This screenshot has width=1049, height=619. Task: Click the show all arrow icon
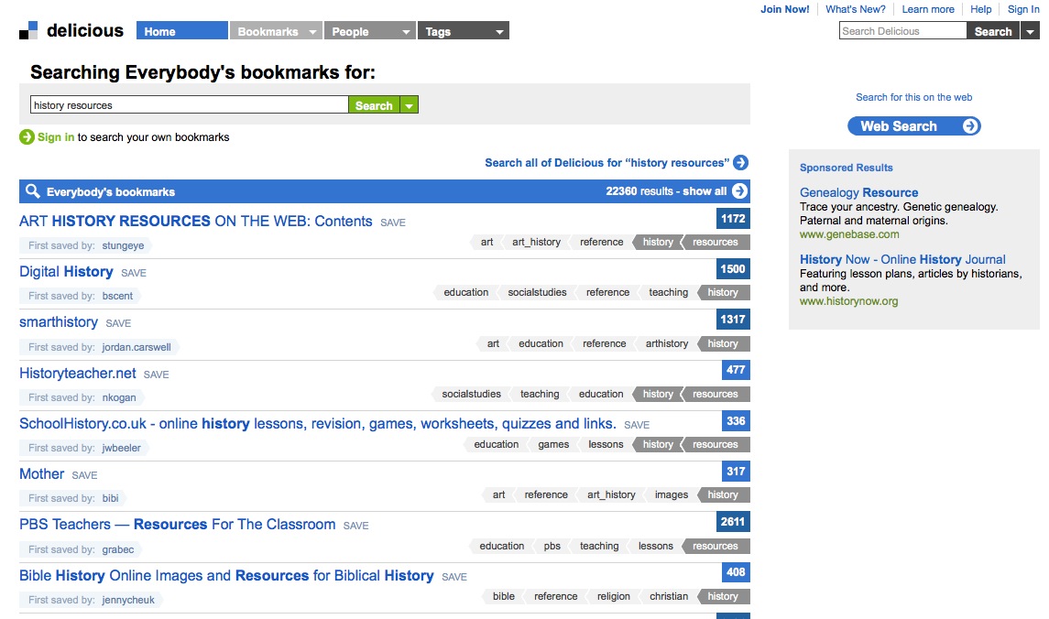click(x=740, y=191)
